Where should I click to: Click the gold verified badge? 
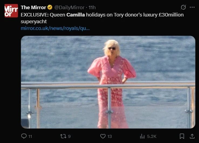(50, 7)
